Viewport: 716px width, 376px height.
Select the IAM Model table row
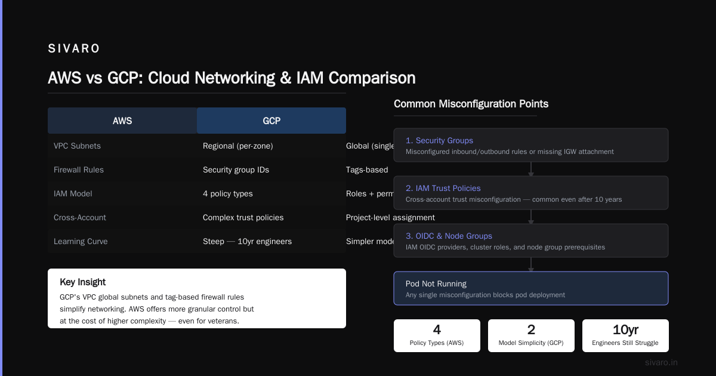[x=197, y=193]
